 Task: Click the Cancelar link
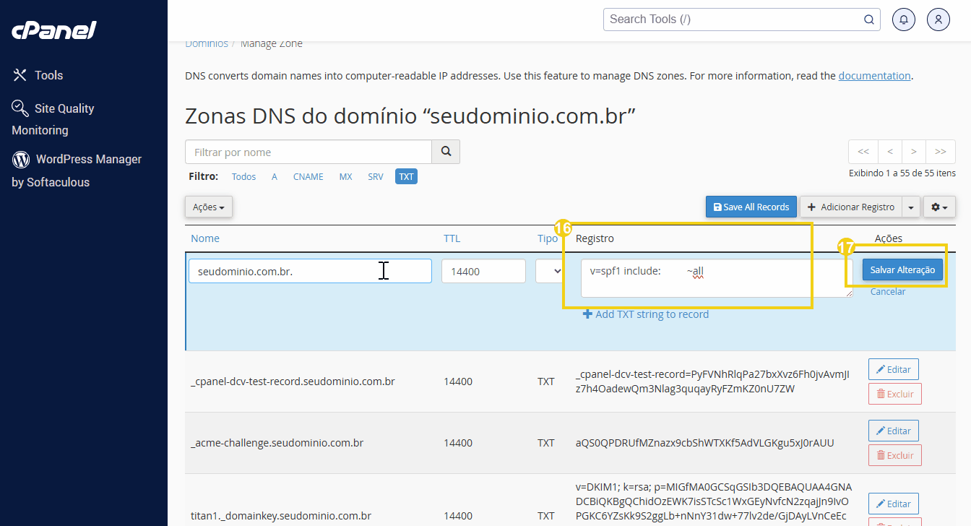point(888,292)
